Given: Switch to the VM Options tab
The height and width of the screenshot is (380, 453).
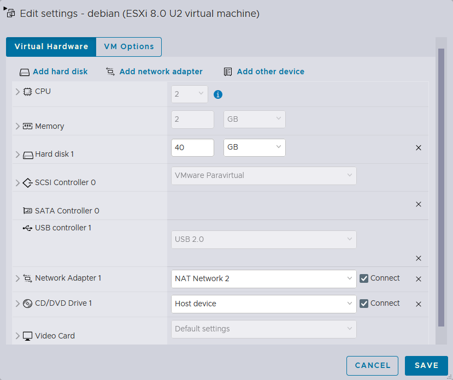Looking at the screenshot, I should 129,47.
